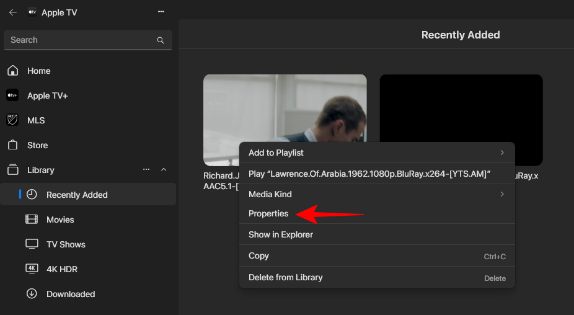Click the search magnifier icon

[161, 40]
